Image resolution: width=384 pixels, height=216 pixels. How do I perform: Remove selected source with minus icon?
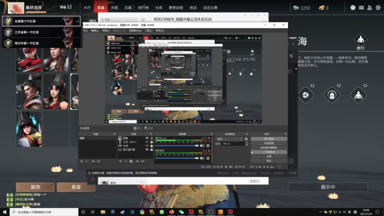tap(126, 161)
